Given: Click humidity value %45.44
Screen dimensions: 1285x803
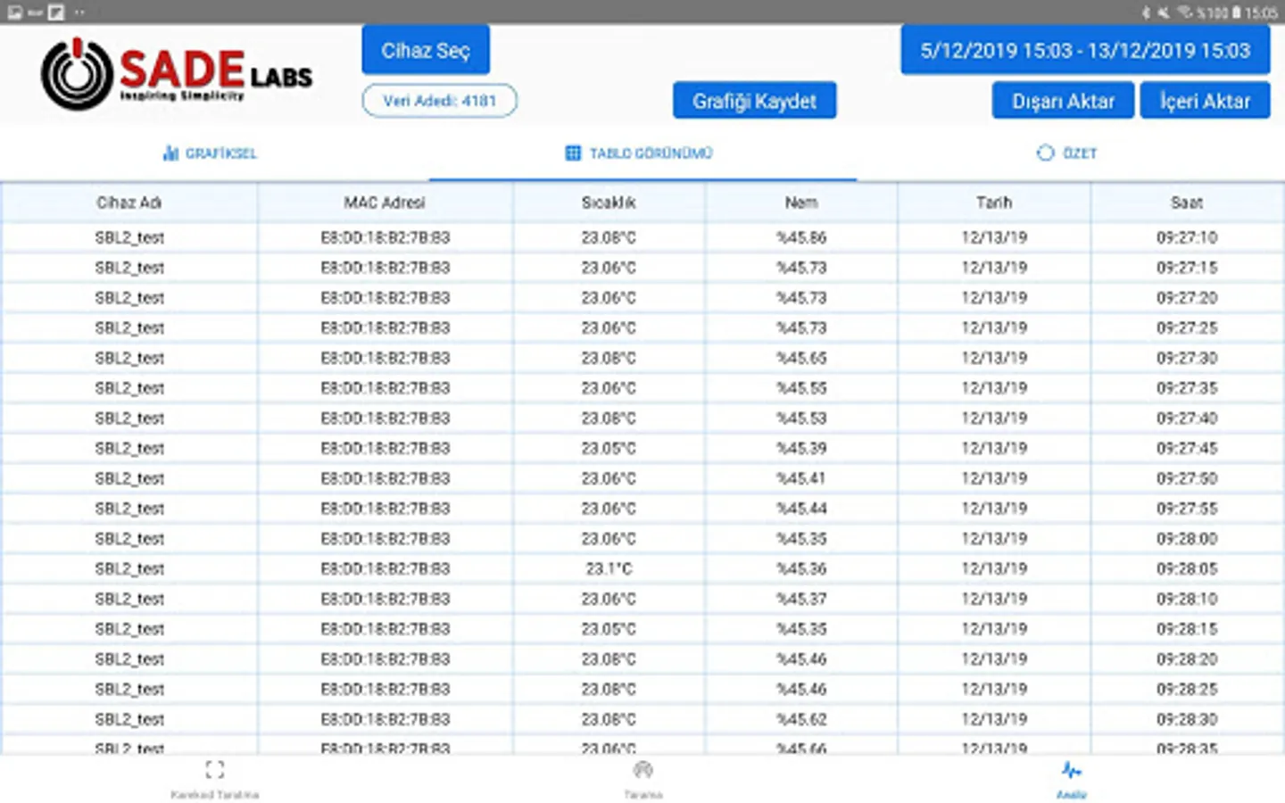Looking at the screenshot, I should (x=801, y=509).
